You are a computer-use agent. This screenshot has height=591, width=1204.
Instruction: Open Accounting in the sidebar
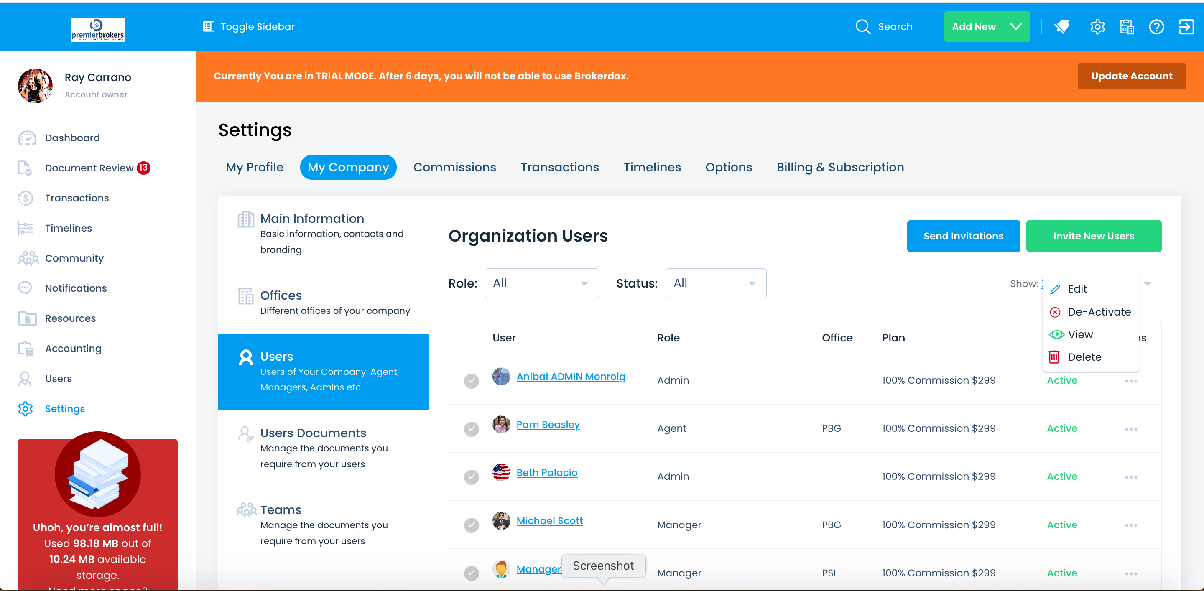click(73, 349)
